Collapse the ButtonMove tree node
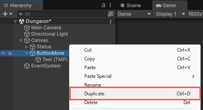The height and width of the screenshot is (110, 203). [x=26, y=53]
